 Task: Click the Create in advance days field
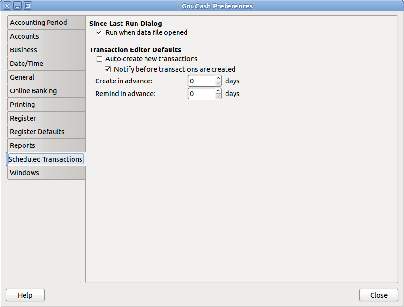pyautogui.click(x=202, y=81)
